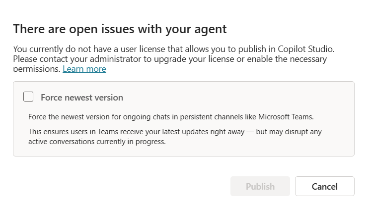This screenshot has height=206, width=368.
Task: Click the disabled Publish button
Action: 260,186
